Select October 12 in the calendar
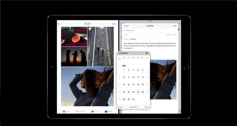 click(143, 77)
